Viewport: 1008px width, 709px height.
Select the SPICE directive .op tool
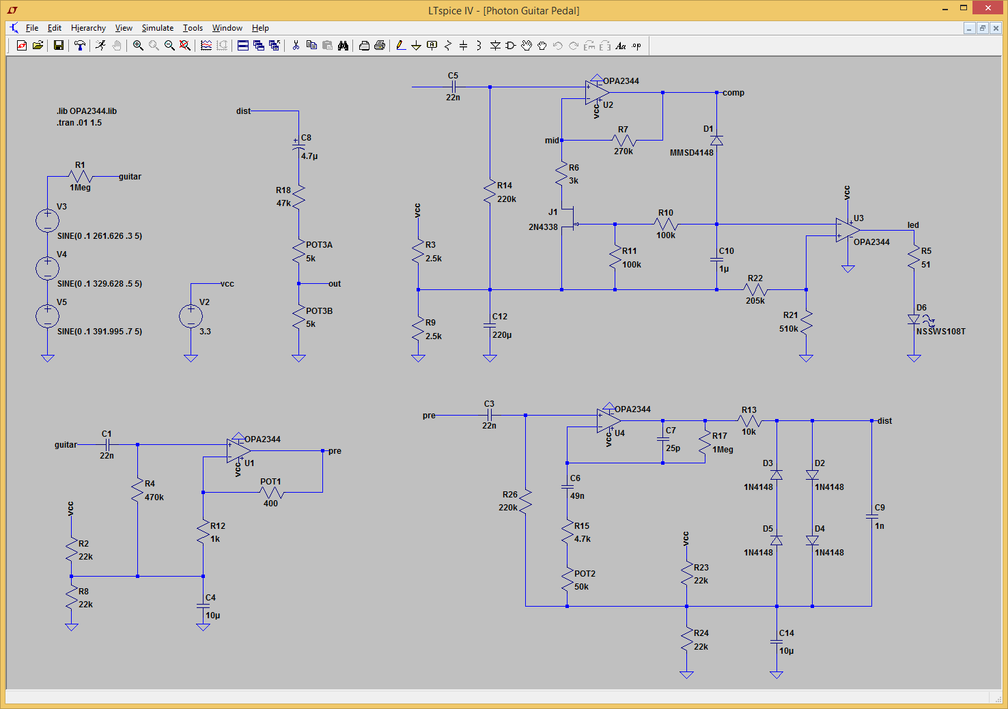(x=636, y=46)
